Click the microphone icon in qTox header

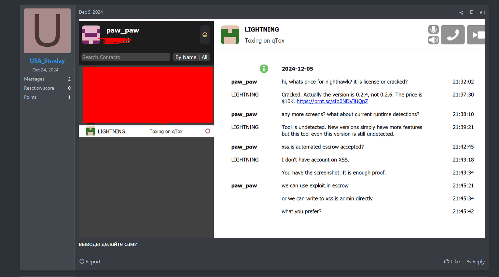(x=433, y=30)
